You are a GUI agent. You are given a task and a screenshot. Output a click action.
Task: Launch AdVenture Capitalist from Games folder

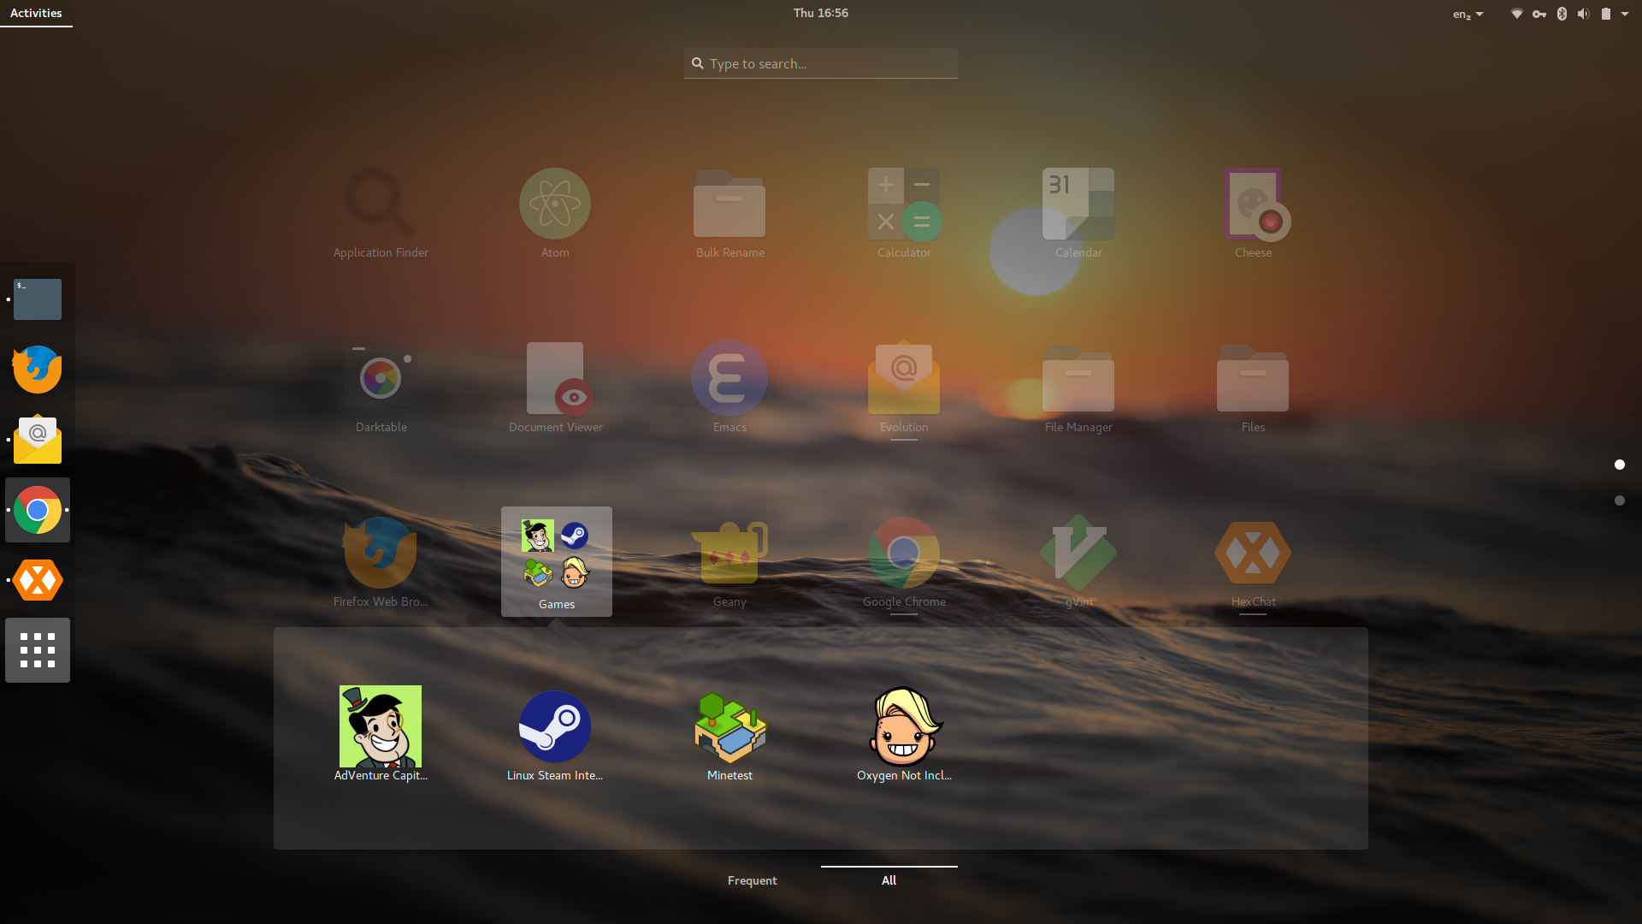pyautogui.click(x=381, y=733)
